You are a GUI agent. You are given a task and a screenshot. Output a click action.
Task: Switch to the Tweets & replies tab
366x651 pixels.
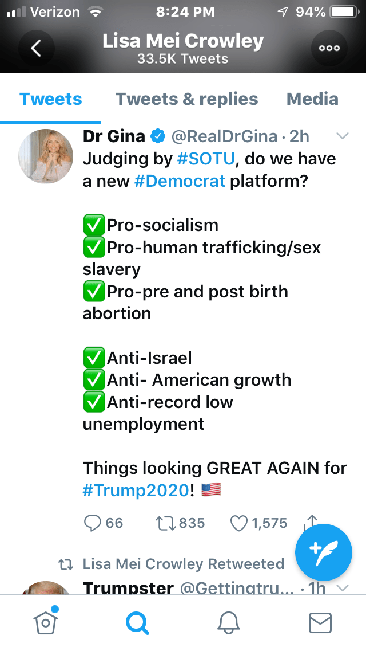186,99
